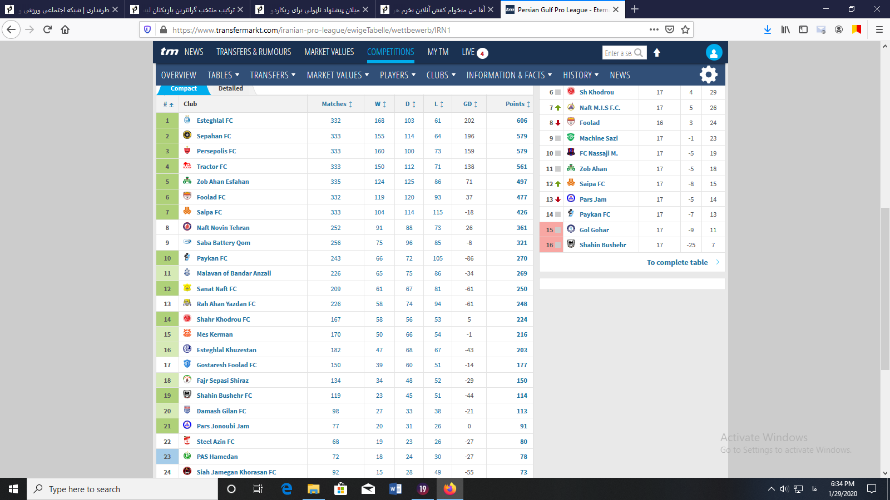This screenshot has width=890, height=500.
Task: Expand the CLUBS dropdown menu
Action: pos(441,75)
